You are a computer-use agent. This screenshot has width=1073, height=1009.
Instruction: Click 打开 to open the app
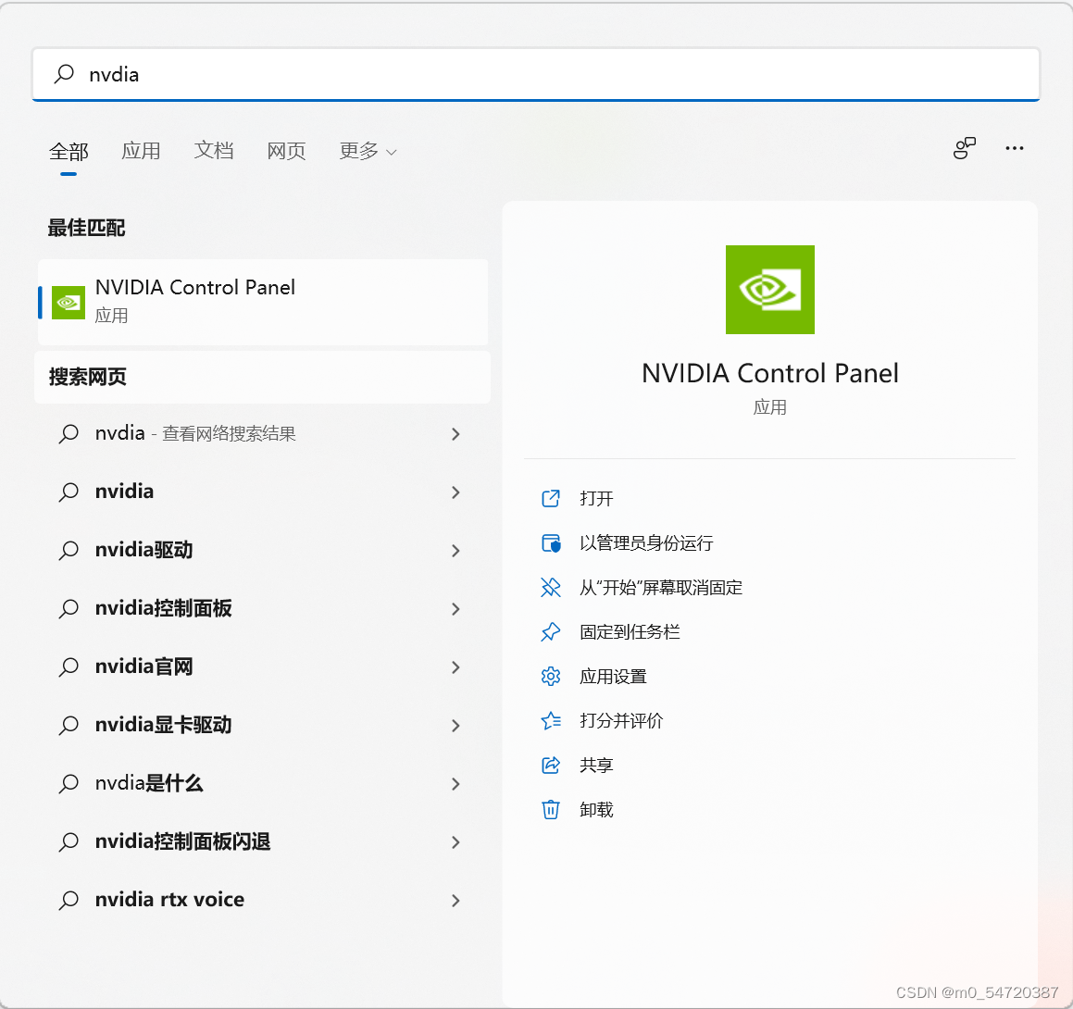(596, 499)
